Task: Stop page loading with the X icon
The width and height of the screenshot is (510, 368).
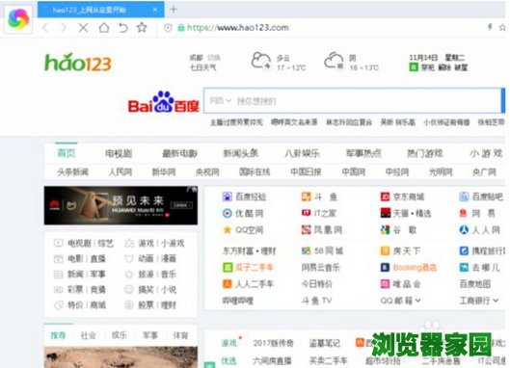Action: (x=83, y=28)
